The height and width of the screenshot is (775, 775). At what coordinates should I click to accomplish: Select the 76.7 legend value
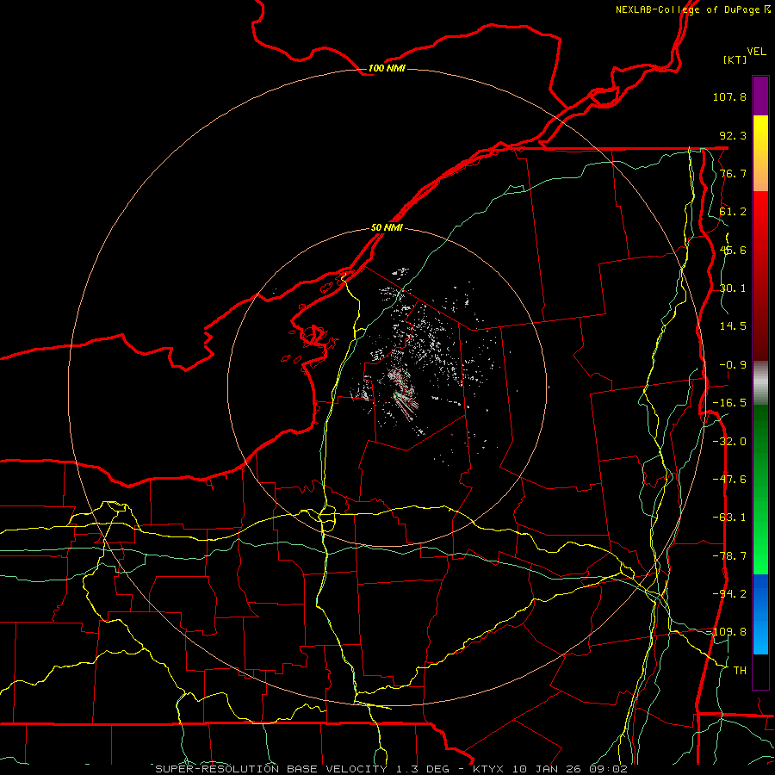pos(733,173)
